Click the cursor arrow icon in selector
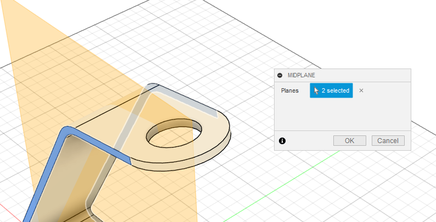The height and width of the screenshot is (222, 436). (x=316, y=90)
